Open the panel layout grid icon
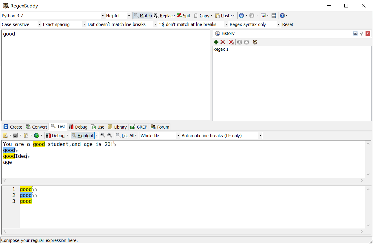Screen dimensions: 373x244 263,16
